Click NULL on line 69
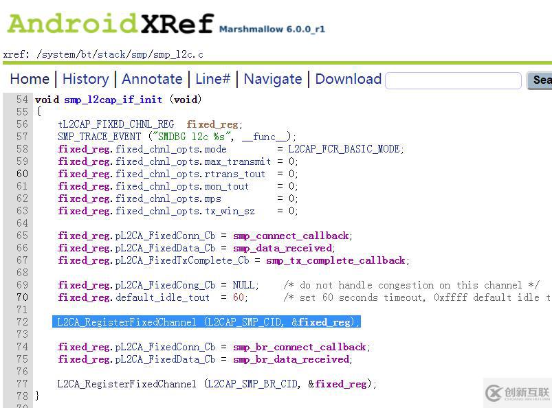The image size is (552, 408). pos(244,285)
